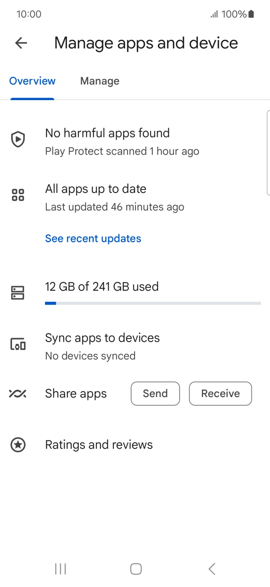Screen dimensions: 270x587
Task: Tap the Play Protect shield icon
Action: pyautogui.click(x=18, y=140)
